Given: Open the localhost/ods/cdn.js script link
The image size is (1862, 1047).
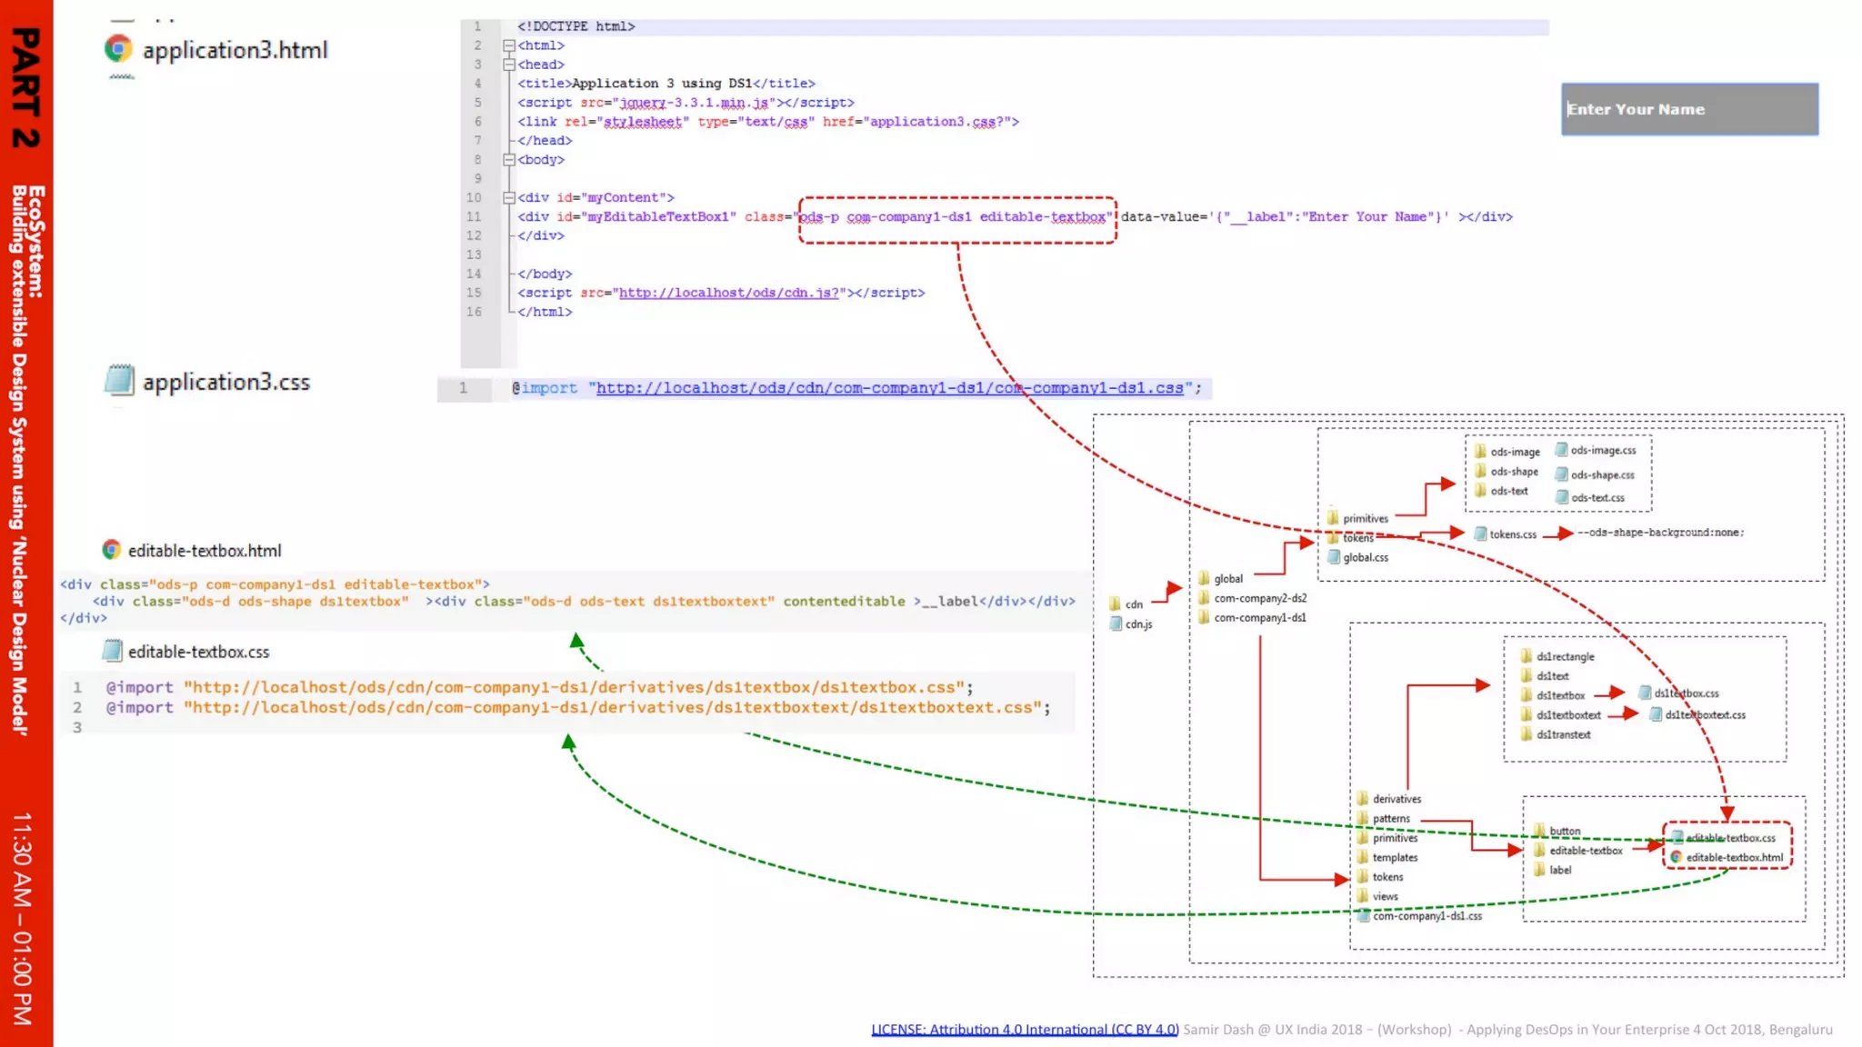Looking at the screenshot, I should click(x=728, y=293).
